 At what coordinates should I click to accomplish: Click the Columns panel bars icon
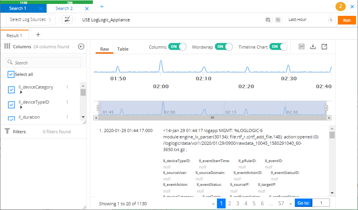pyautogui.click(x=7, y=46)
